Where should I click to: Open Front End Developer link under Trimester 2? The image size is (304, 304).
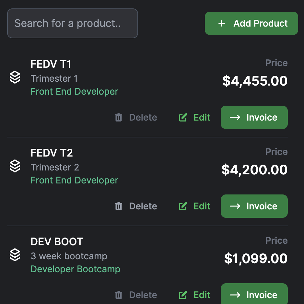[x=75, y=180]
